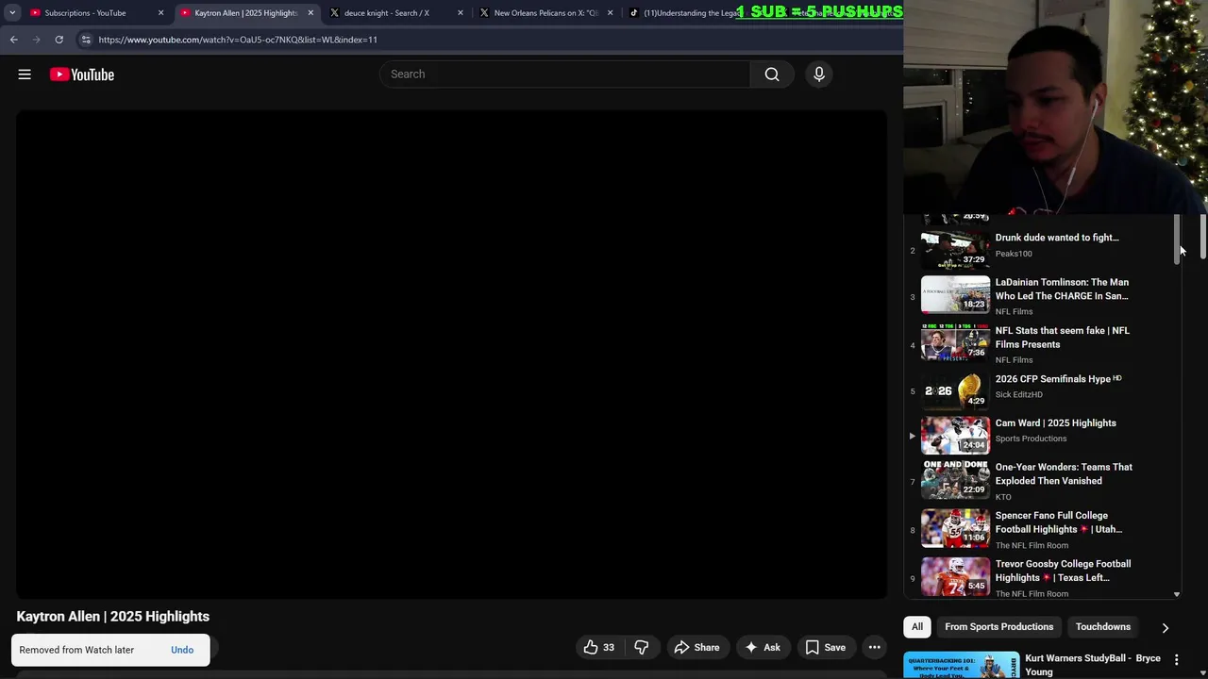This screenshot has width=1208, height=679.
Task: Click the search magnifier button
Action: (772, 75)
